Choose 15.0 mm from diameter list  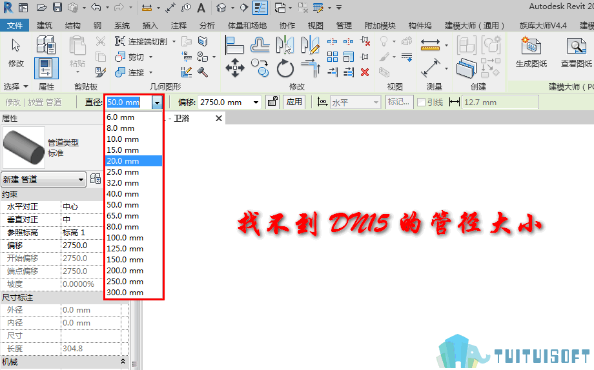click(x=134, y=150)
